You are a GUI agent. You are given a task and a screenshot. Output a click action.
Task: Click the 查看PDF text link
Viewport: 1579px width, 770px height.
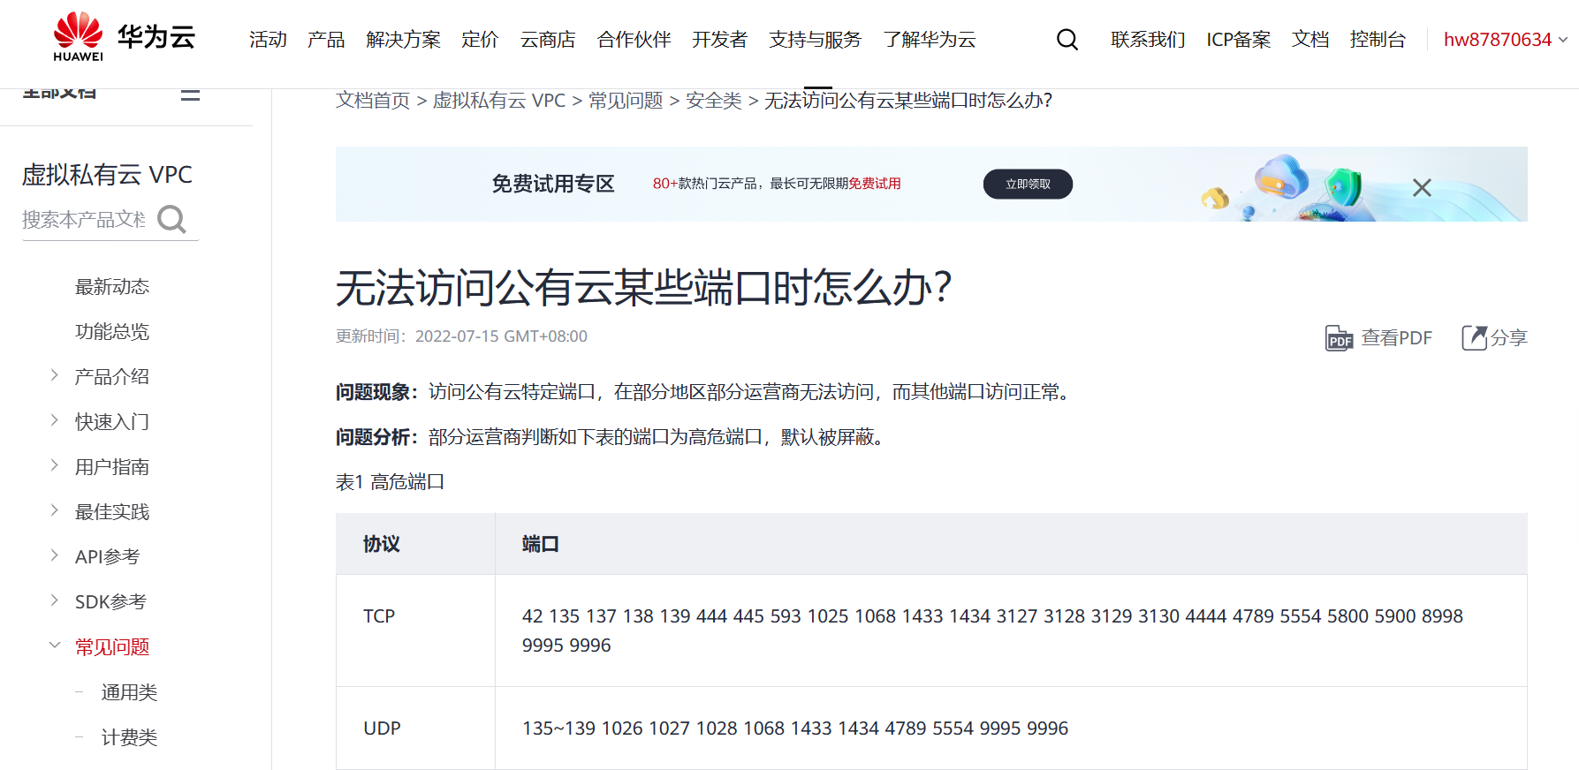(1396, 338)
